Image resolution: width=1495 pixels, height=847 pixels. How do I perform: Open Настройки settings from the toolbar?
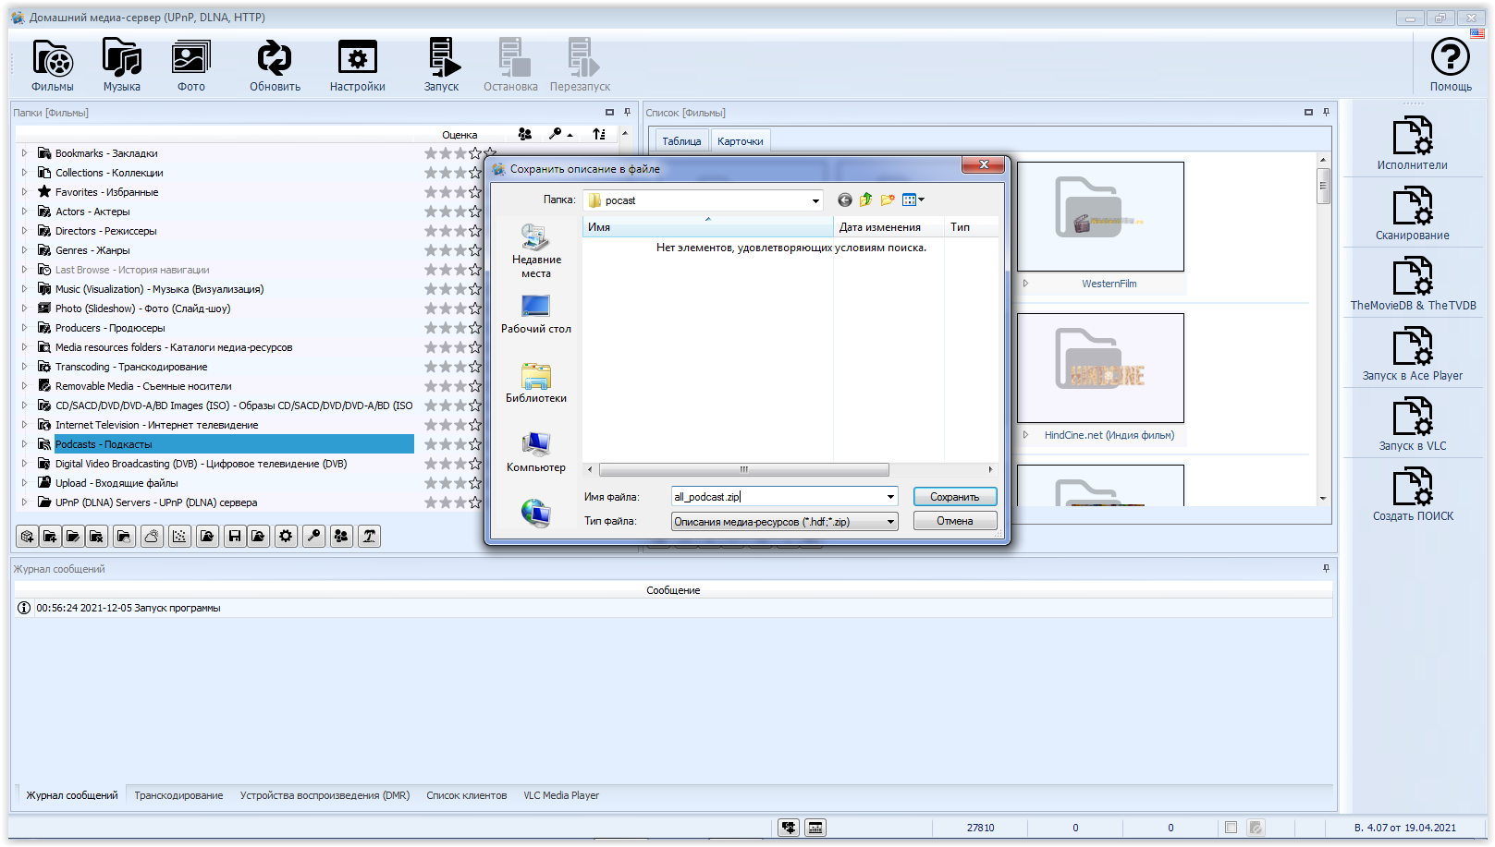pos(357,65)
